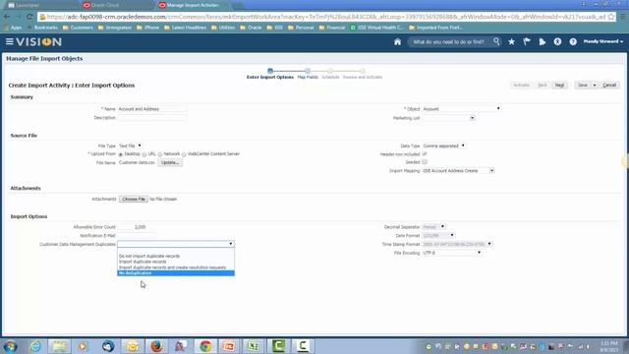Switch to Chrome in the taskbar
This screenshot has width=629, height=354.
click(205, 346)
